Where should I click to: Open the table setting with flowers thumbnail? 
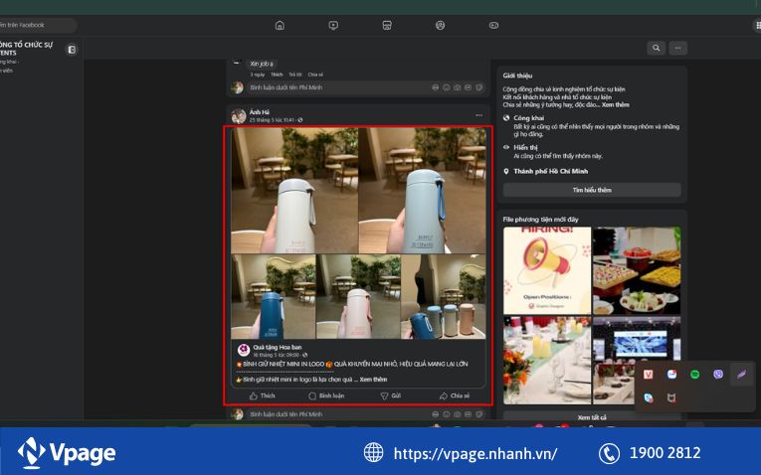pyautogui.click(x=547, y=361)
